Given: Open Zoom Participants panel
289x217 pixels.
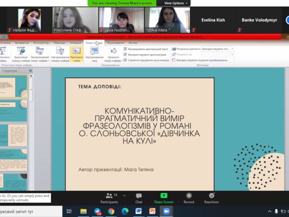Looking at the screenshot, I should 109,197.
